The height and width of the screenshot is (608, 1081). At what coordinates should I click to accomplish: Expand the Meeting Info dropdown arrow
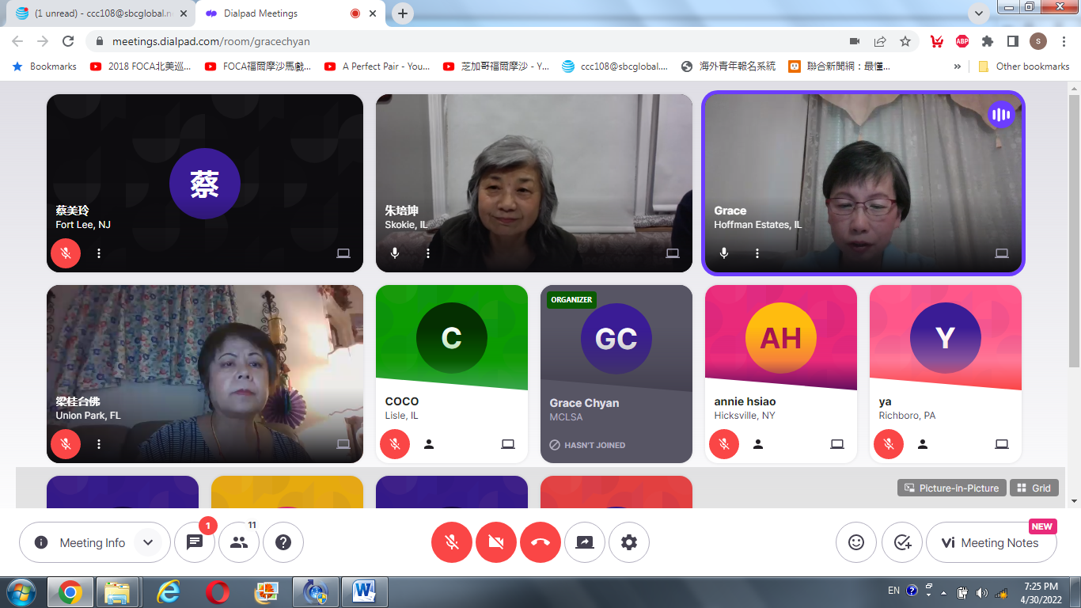coord(147,542)
